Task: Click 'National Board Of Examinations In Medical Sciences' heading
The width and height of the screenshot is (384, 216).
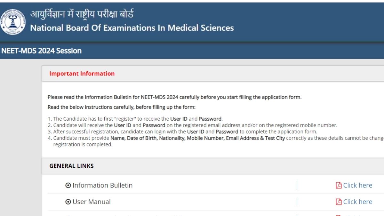Action: click(132, 28)
